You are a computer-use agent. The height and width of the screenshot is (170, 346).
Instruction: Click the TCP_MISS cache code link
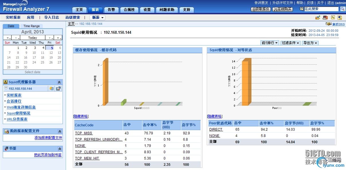(x=84, y=133)
